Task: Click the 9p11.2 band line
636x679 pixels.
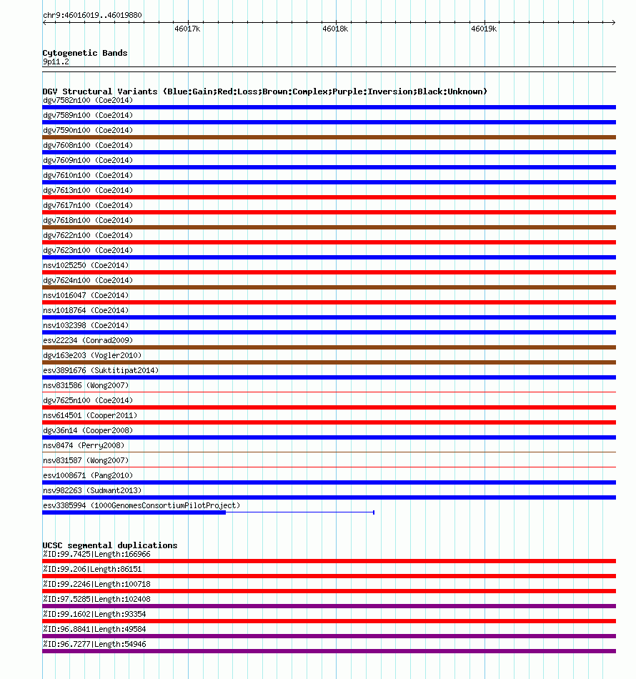Action: pyautogui.click(x=329, y=69)
